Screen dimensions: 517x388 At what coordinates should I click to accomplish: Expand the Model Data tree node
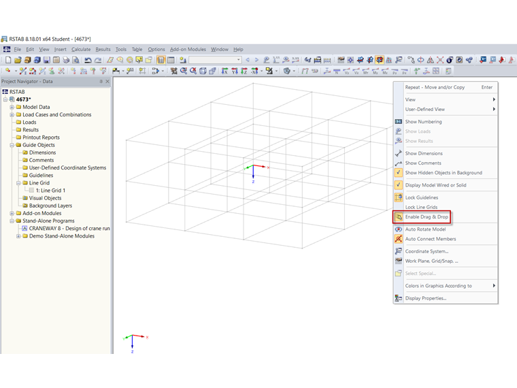[12, 108]
